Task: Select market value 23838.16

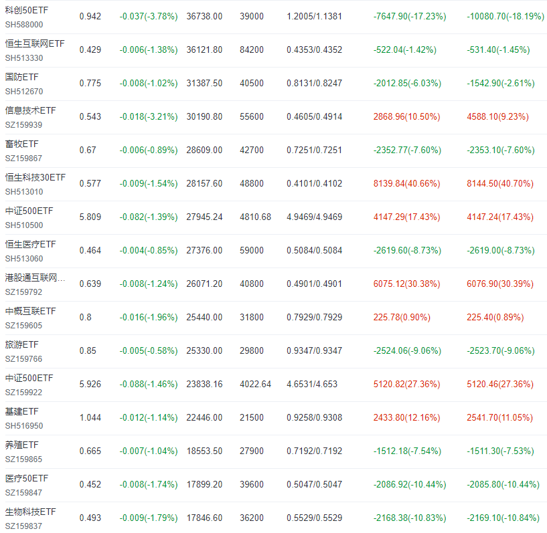Action: pyautogui.click(x=204, y=385)
